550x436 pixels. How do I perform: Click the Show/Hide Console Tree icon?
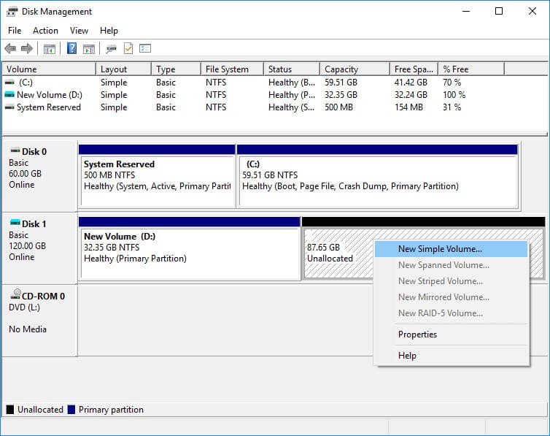click(50, 49)
